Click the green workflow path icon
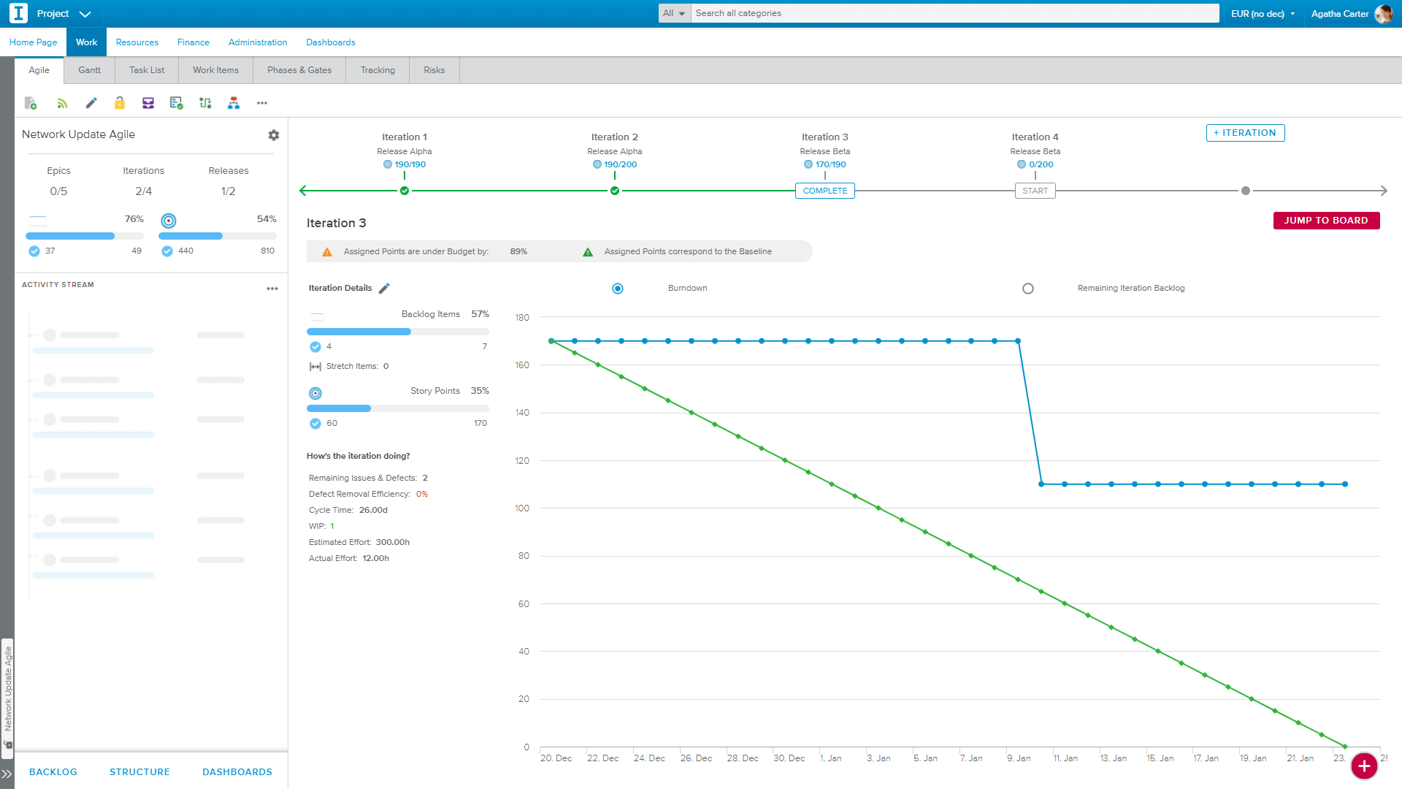 [205, 103]
